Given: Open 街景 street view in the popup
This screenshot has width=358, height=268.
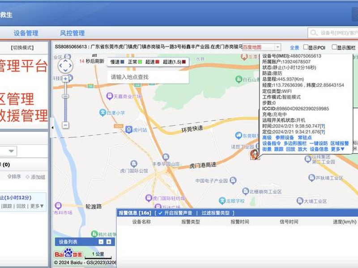Looking at the screenshot, I should (267, 149).
